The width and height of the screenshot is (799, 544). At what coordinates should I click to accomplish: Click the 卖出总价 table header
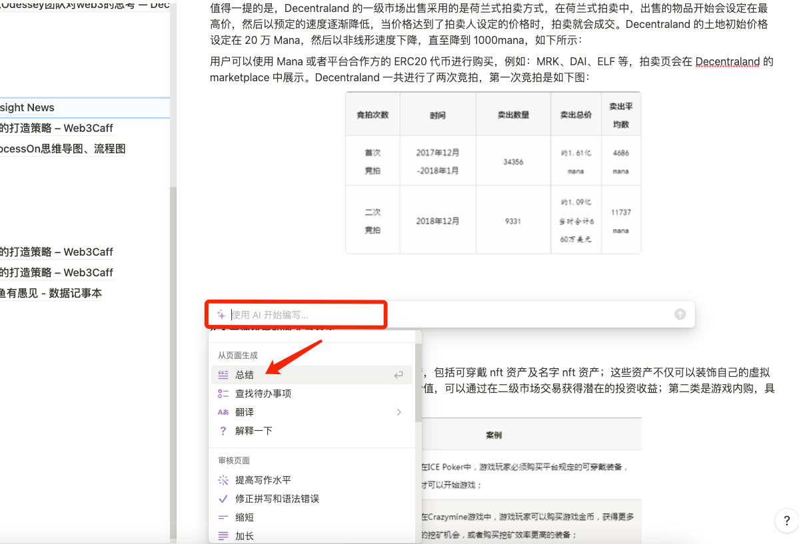click(576, 115)
